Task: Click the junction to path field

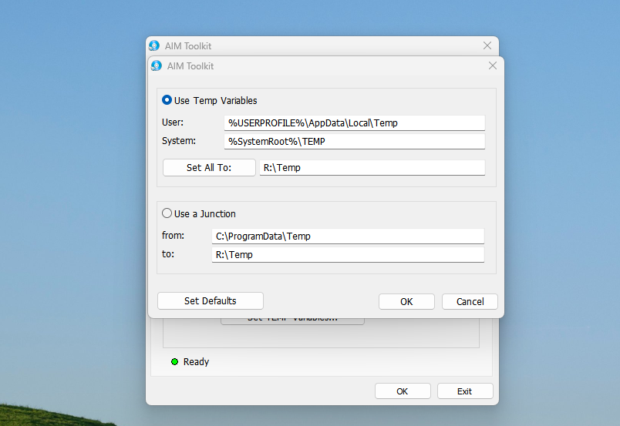Action: (347, 254)
